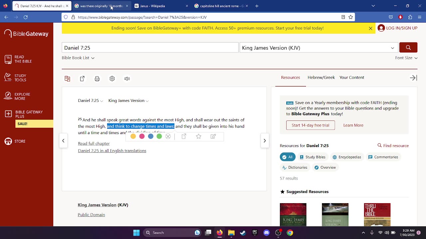Share selected verse from popup toolbar

coord(184,136)
